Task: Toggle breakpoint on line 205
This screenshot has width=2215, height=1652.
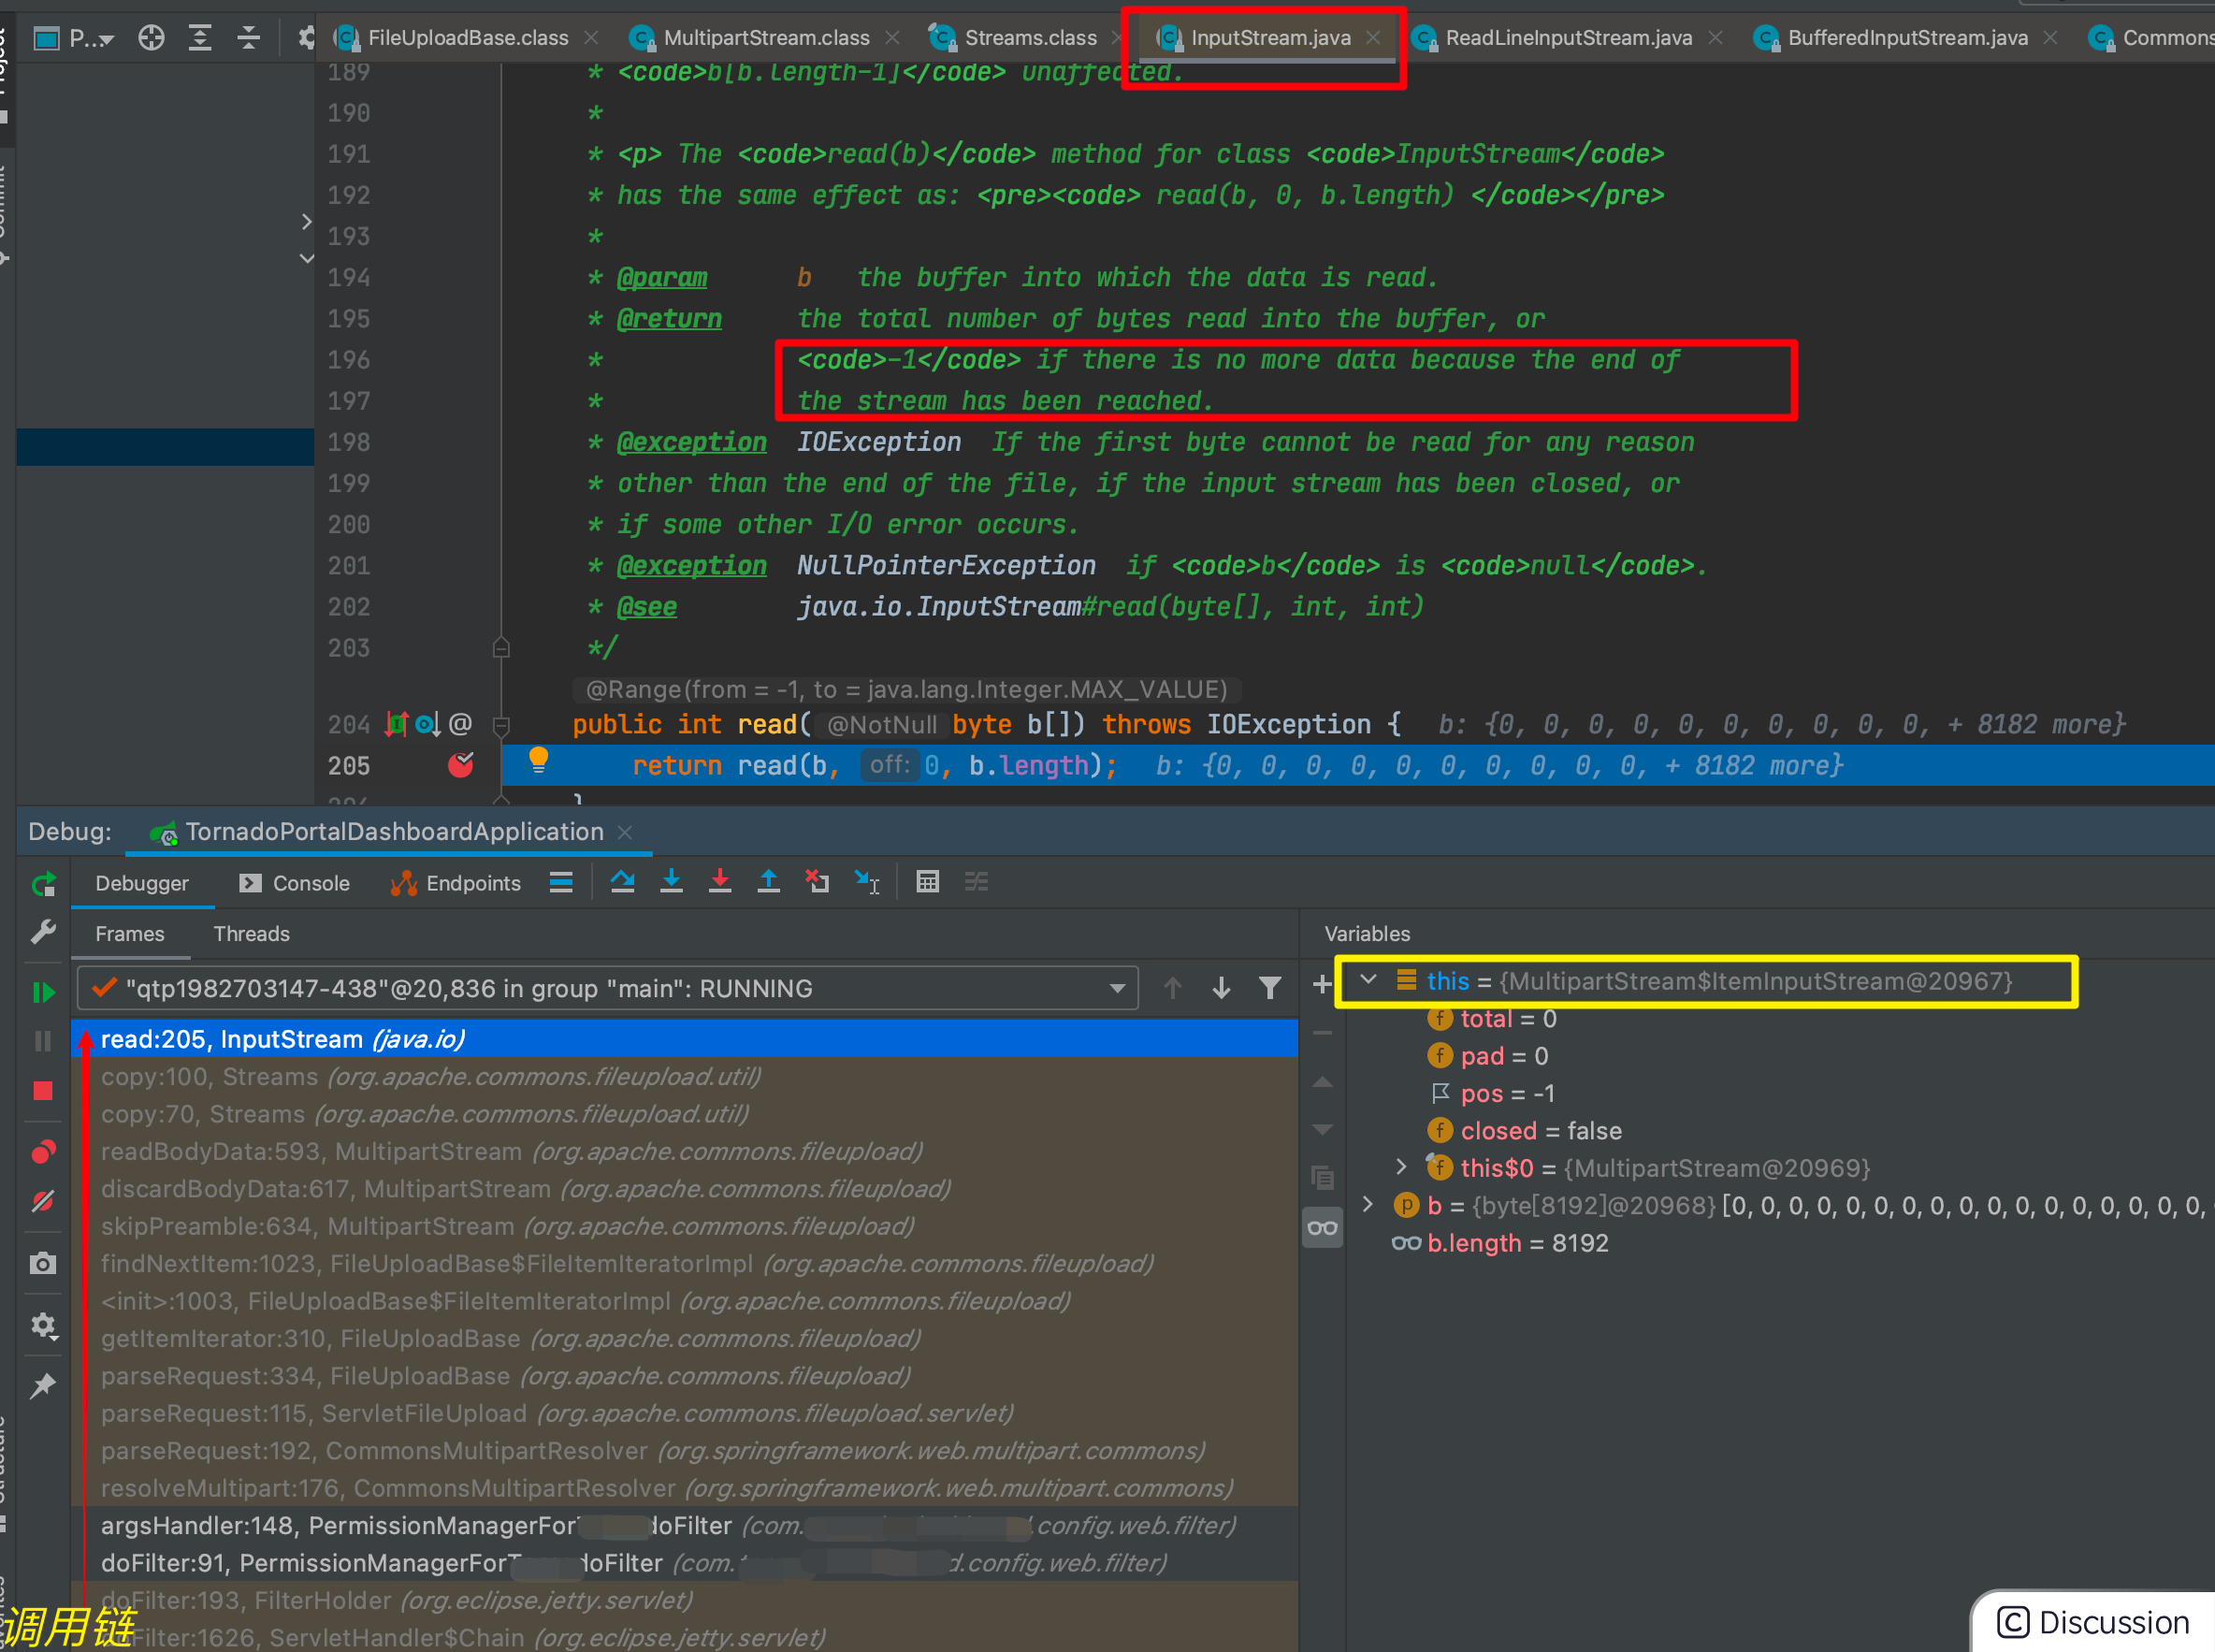Action: pos(460,765)
